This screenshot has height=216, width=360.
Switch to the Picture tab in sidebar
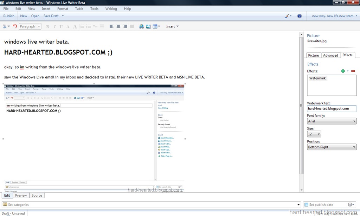tap(313, 55)
